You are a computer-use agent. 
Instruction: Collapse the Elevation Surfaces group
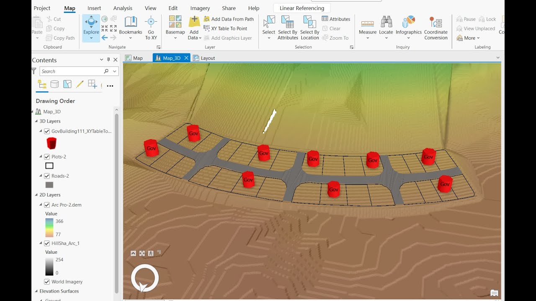coord(36,291)
